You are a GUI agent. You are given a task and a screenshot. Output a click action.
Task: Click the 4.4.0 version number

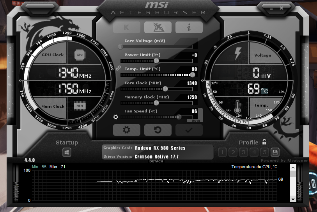pyautogui.click(x=30, y=160)
